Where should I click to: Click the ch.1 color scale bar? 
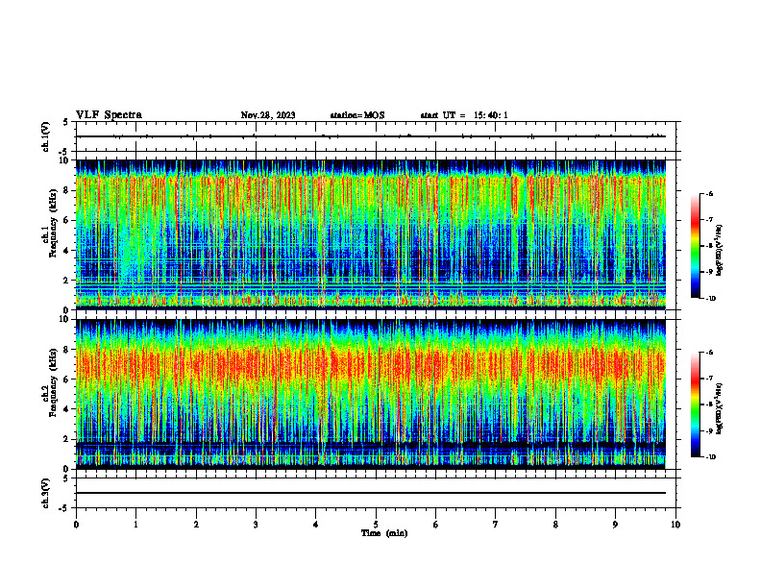(x=695, y=246)
